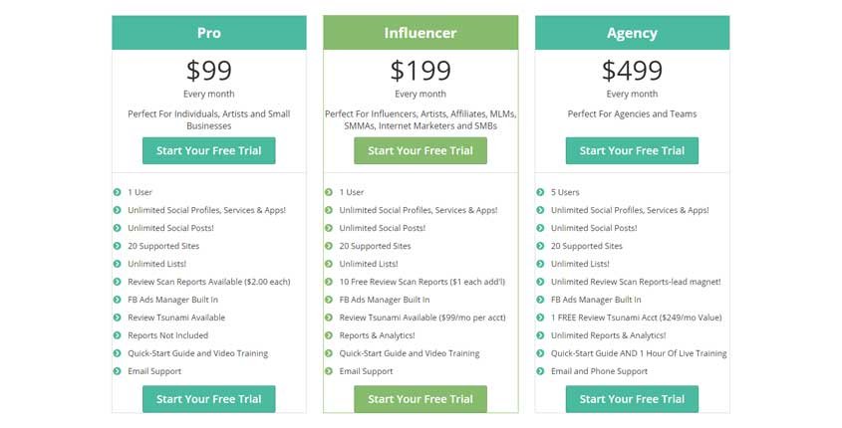This screenshot has width=842, height=428.
Task: Start free trial under Pro $99 price
Action: point(209,150)
